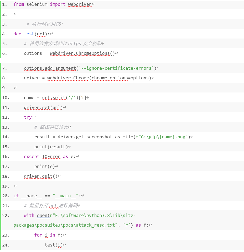Click 'attack_resq.txt' in the file path
This screenshot has height=252, width=244.
(x=95, y=225)
